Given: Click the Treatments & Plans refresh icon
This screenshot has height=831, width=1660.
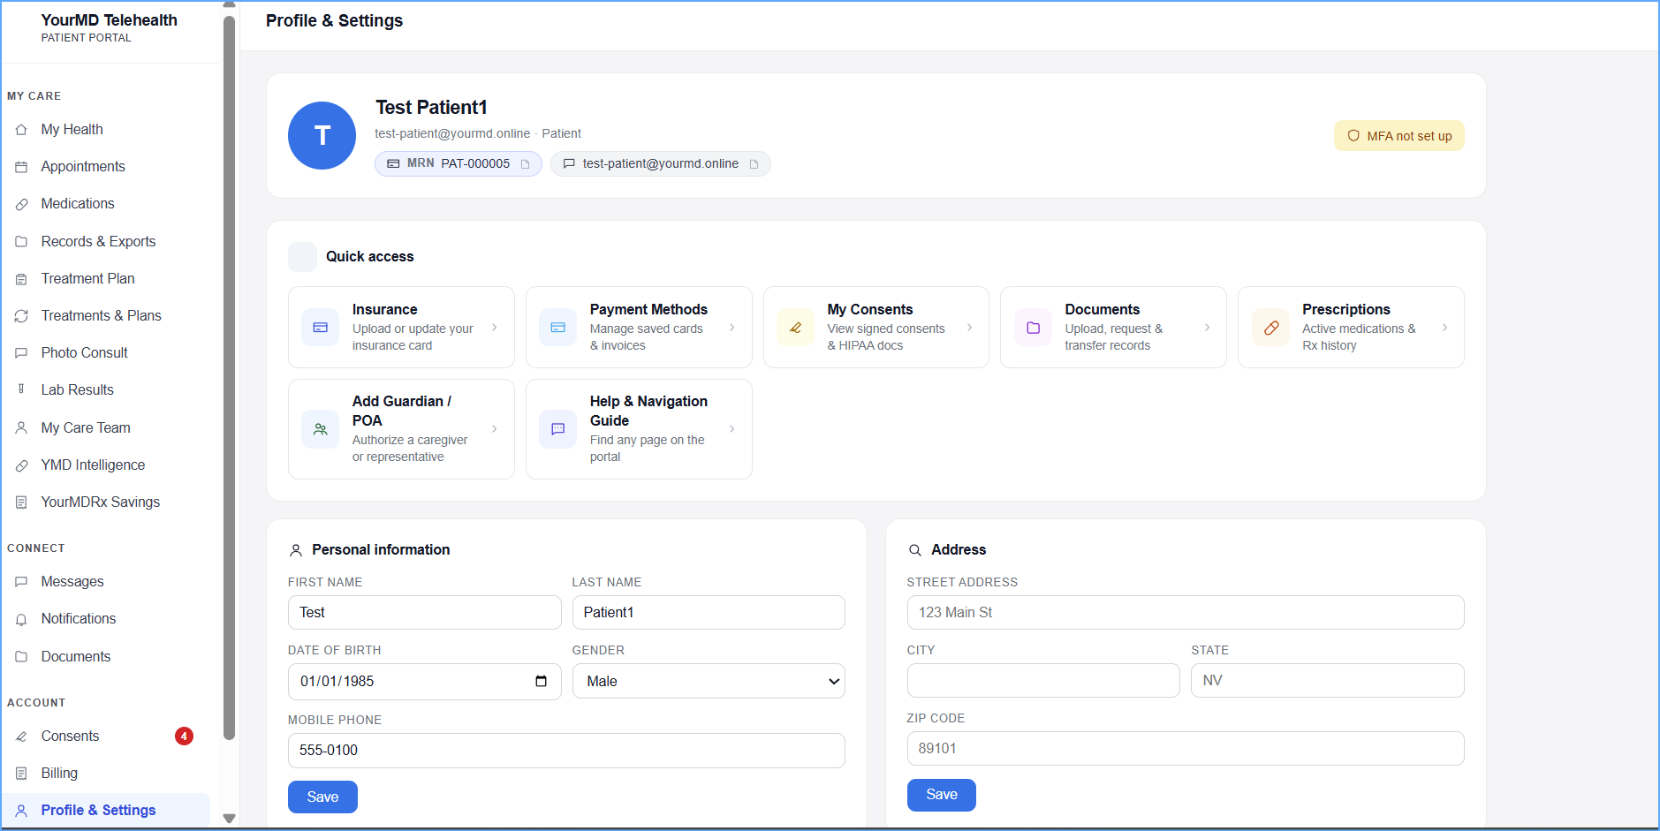Looking at the screenshot, I should pos(21,316).
